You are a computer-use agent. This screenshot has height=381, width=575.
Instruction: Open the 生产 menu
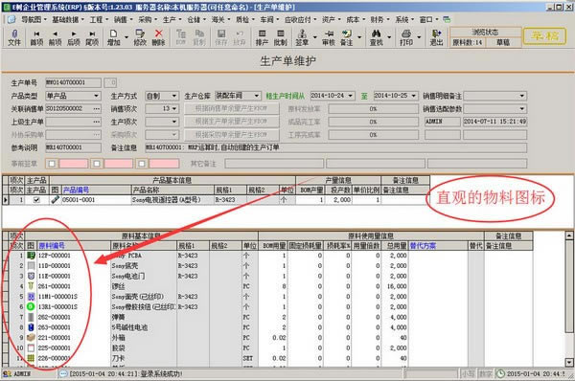(172, 19)
